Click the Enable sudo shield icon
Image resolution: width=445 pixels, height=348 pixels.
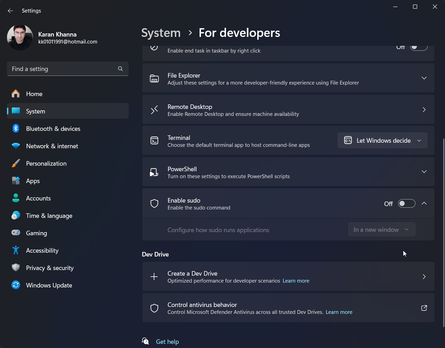click(154, 204)
